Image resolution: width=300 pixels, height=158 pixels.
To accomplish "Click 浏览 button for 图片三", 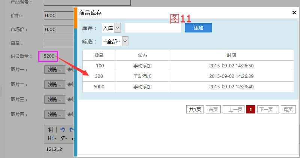I will [x=54, y=99].
